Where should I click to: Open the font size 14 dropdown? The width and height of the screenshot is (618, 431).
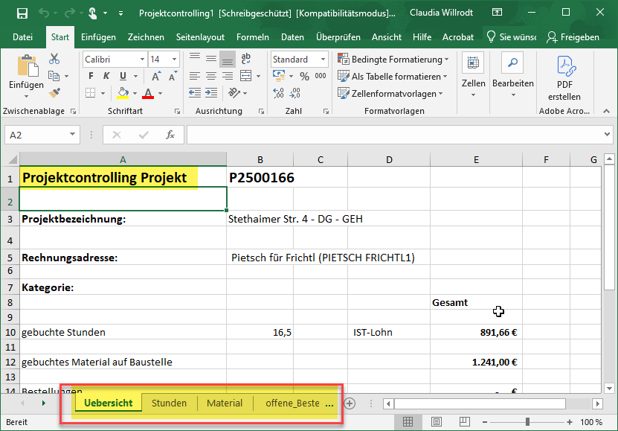pyautogui.click(x=174, y=59)
